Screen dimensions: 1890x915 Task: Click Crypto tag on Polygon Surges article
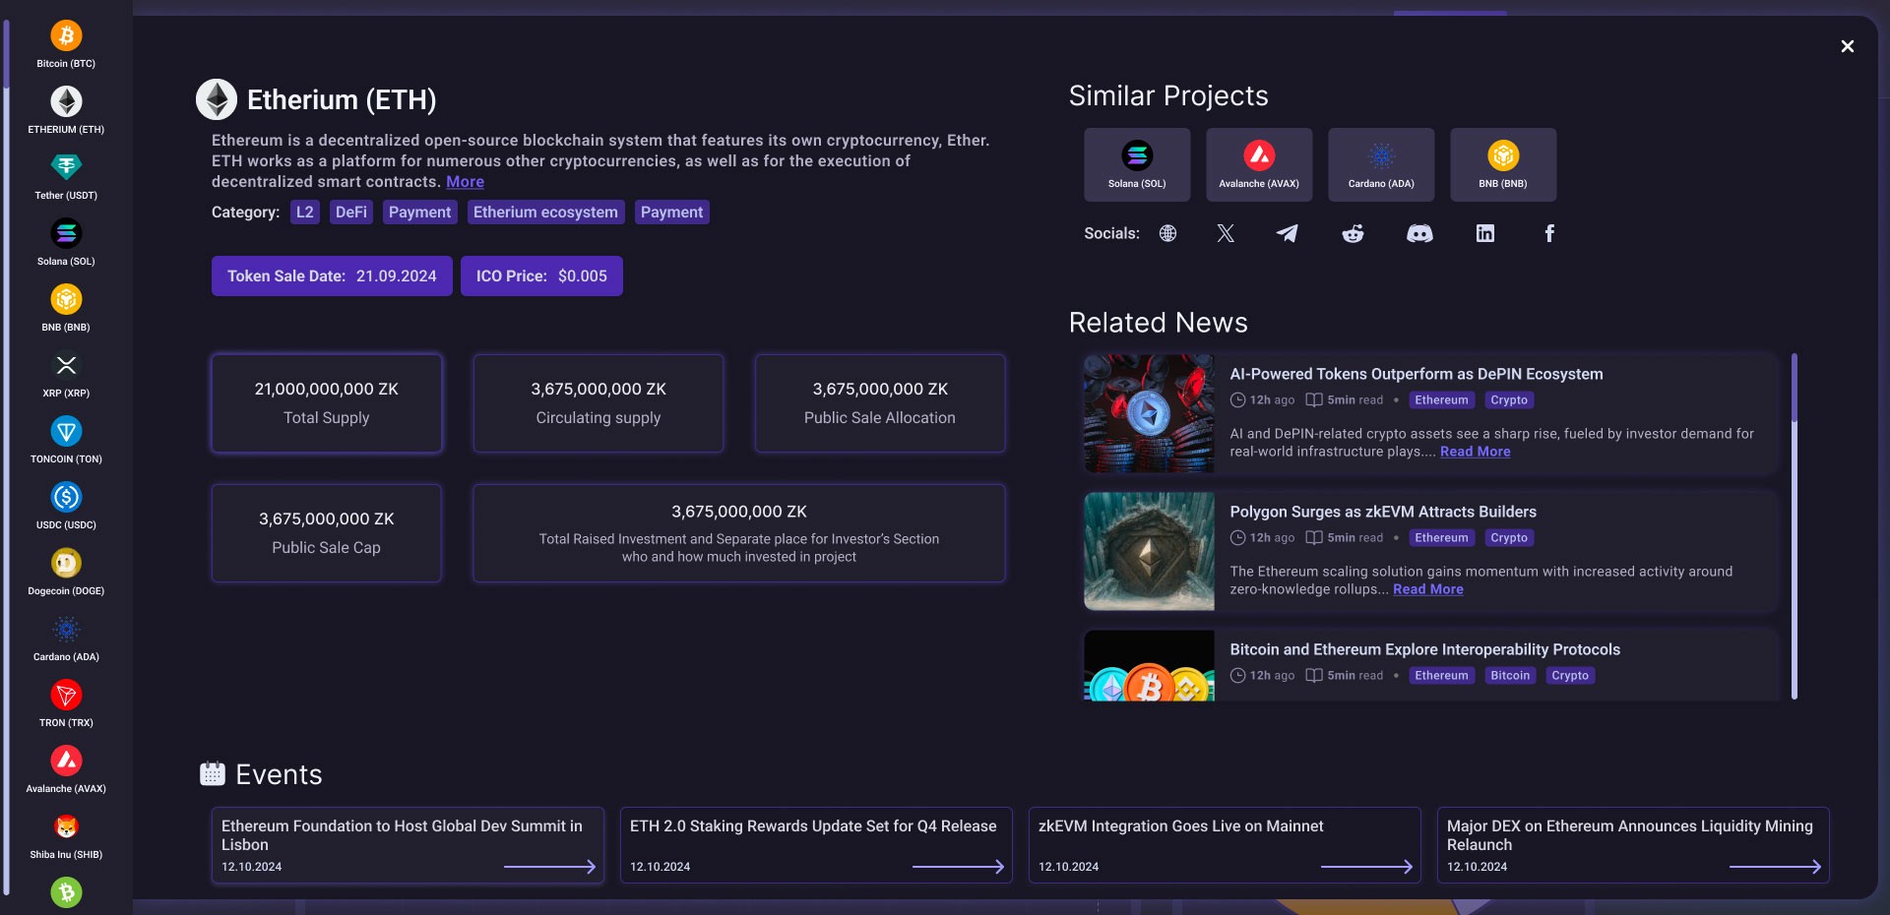1509,538
